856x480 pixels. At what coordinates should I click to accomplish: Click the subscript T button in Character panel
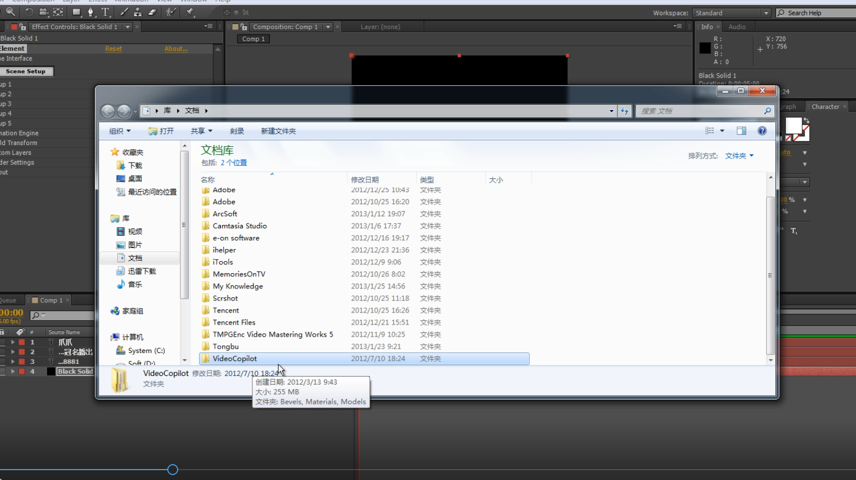pyautogui.click(x=794, y=231)
